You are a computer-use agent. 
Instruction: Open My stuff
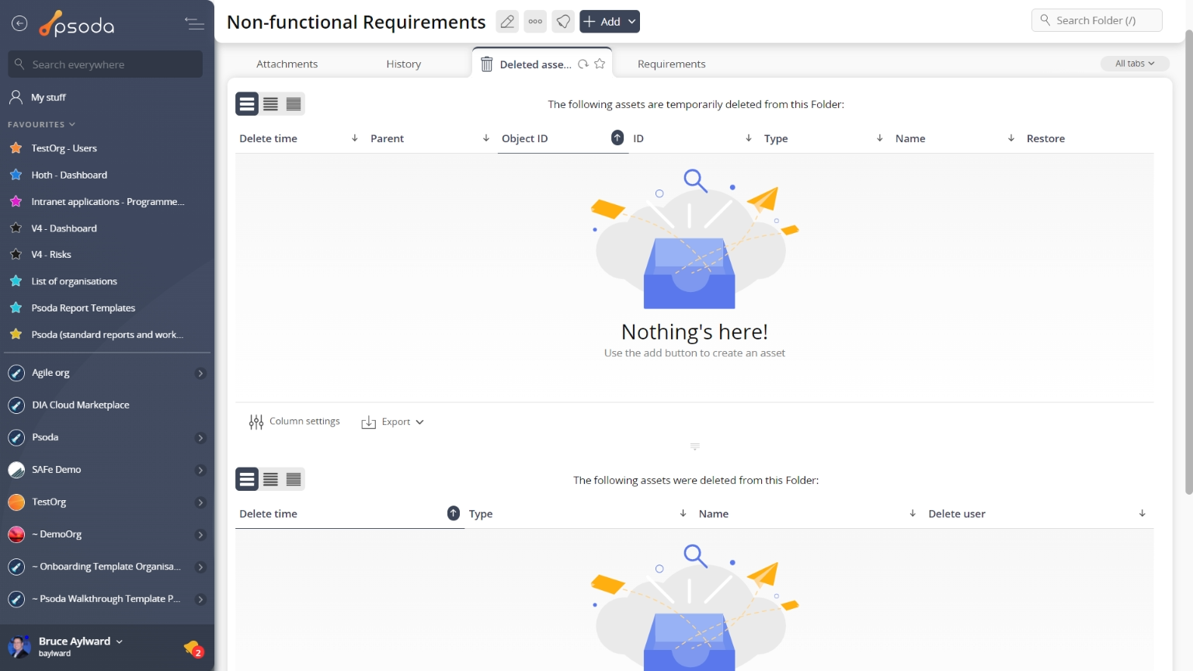tap(48, 97)
